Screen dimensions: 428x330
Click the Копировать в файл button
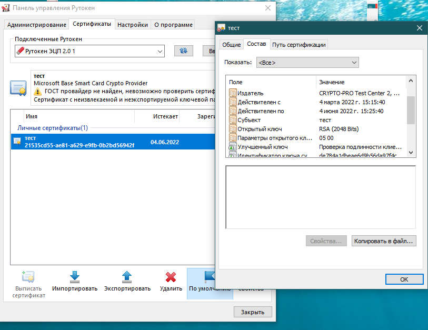(x=383, y=241)
